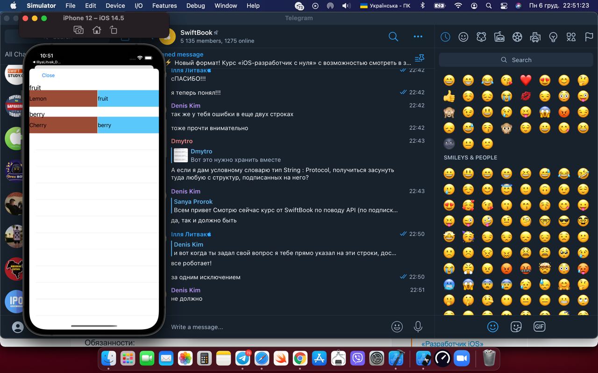Insert the thumbs up emoji
Image resolution: width=598 pixels, height=373 pixels.
click(449, 96)
